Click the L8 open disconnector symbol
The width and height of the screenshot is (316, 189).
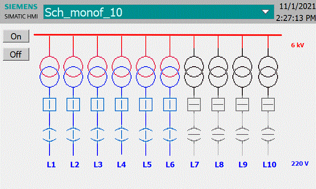click(218, 134)
